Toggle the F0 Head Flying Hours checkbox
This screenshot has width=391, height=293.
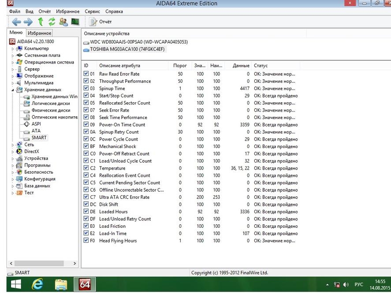86,240
